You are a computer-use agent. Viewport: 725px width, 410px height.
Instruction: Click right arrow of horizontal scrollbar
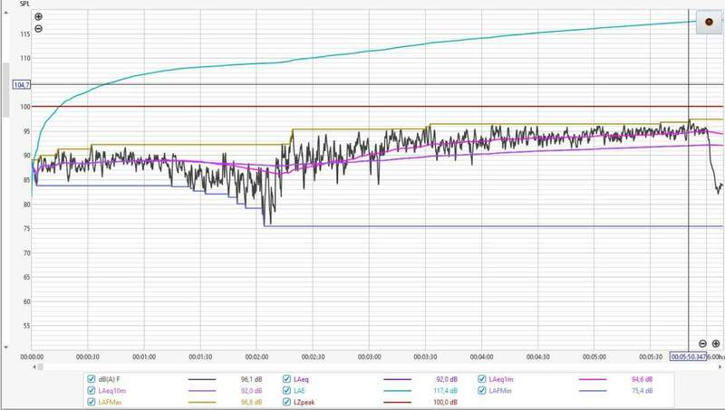coord(720,367)
